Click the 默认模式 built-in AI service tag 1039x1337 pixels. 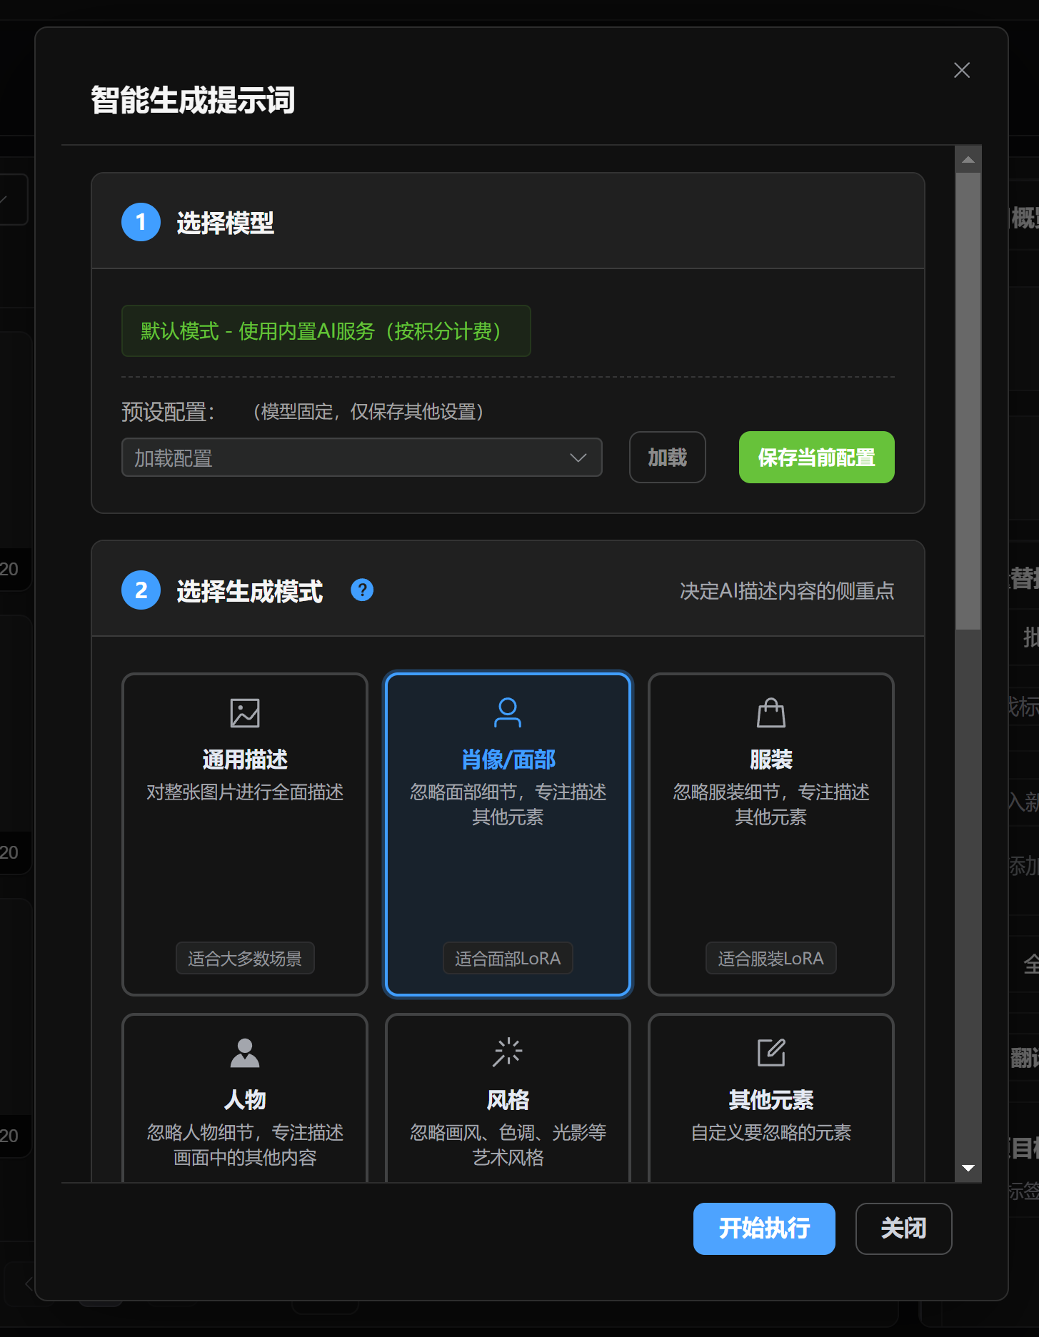click(326, 331)
